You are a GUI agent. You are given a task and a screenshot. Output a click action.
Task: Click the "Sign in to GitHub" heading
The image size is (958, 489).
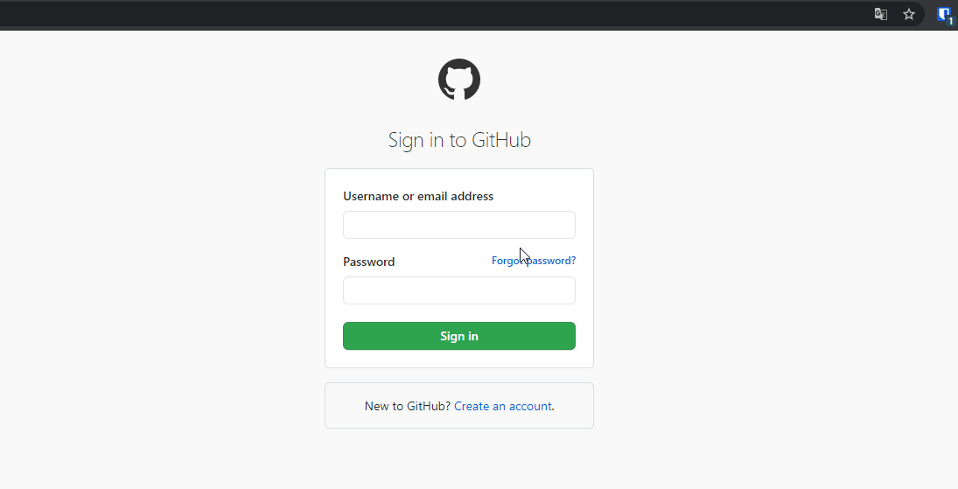(x=459, y=140)
